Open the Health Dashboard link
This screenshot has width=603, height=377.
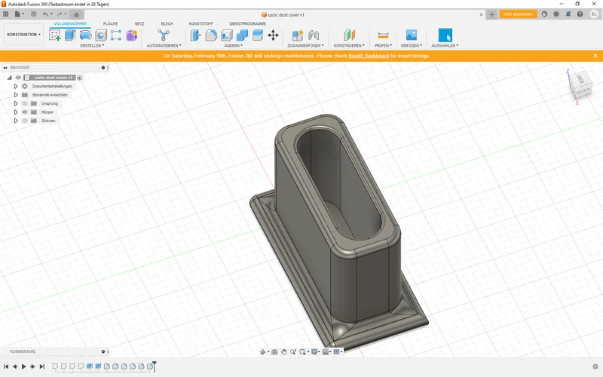pyautogui.click(x=369, y=56)
